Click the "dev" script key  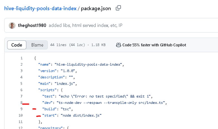point(47,103)
